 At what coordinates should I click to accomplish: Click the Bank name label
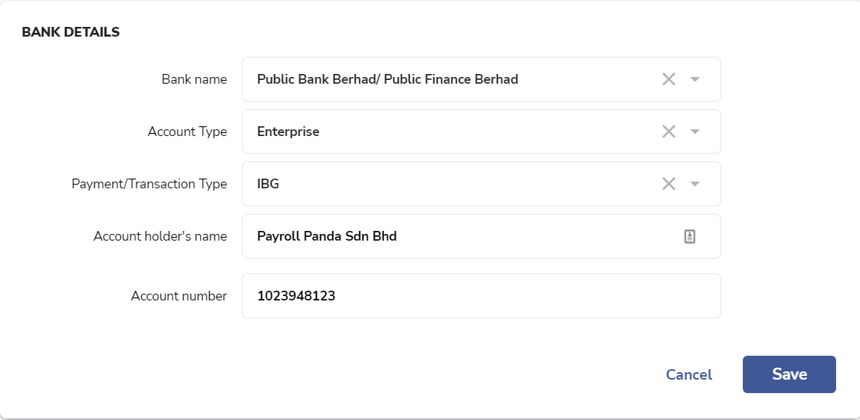click(x=194, y=79)
